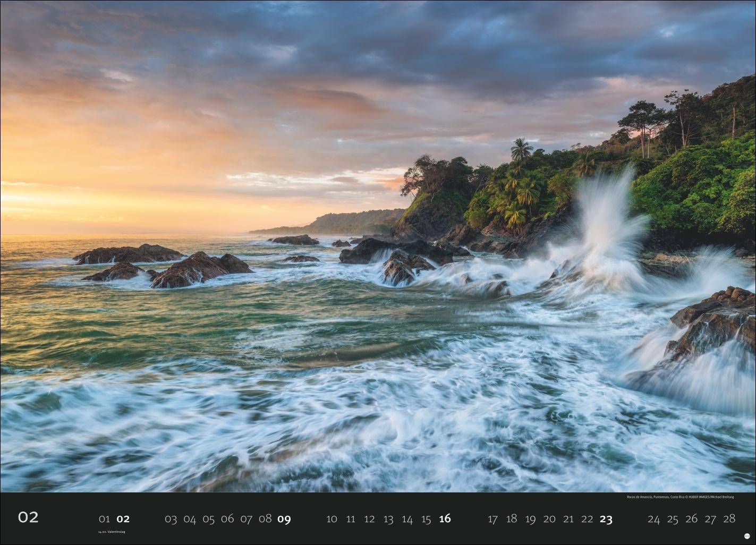Select day 13 in the date row
Viewport: 756px width, 545px height.
point(388,519)
